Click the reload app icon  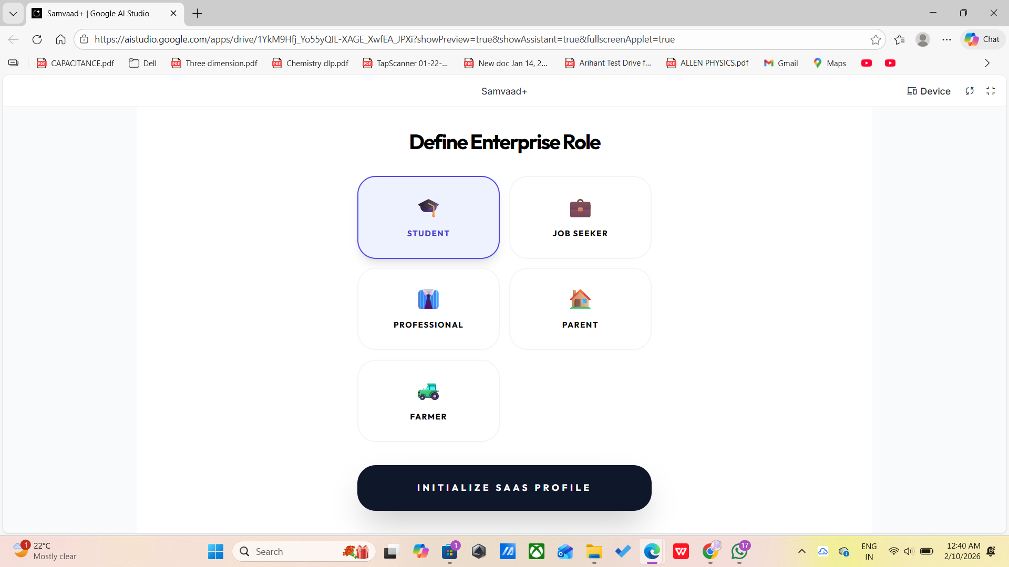tap(970, 91)
